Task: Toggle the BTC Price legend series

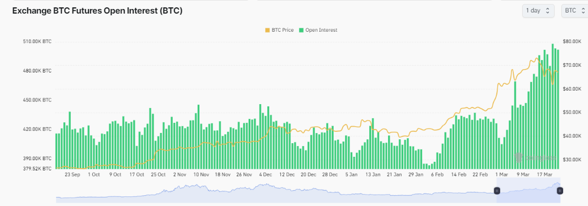Action: click(279, 30)
